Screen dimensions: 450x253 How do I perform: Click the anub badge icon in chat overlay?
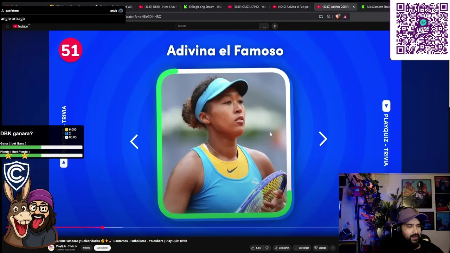tap(121, 11)
